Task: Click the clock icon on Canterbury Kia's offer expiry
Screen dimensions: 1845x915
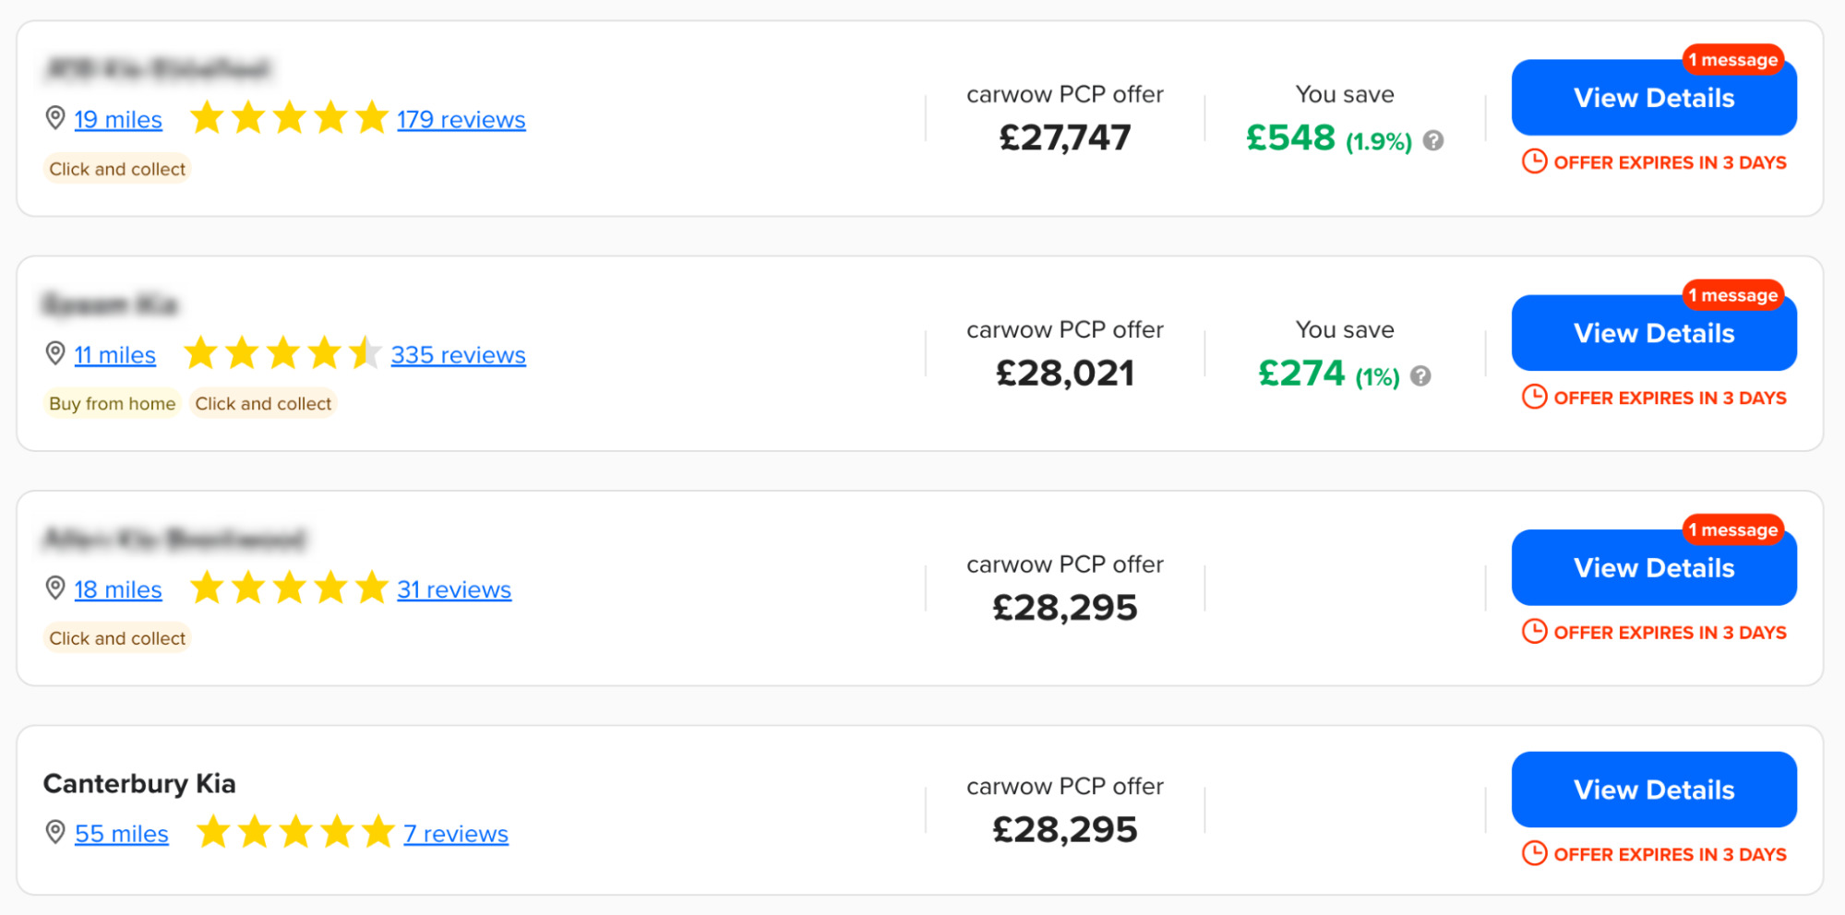Action: point(1535,854)
